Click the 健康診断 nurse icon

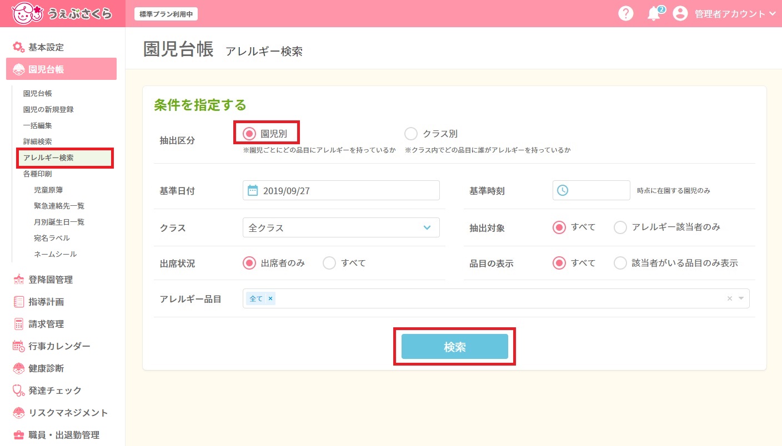click(x=18, y=368)
